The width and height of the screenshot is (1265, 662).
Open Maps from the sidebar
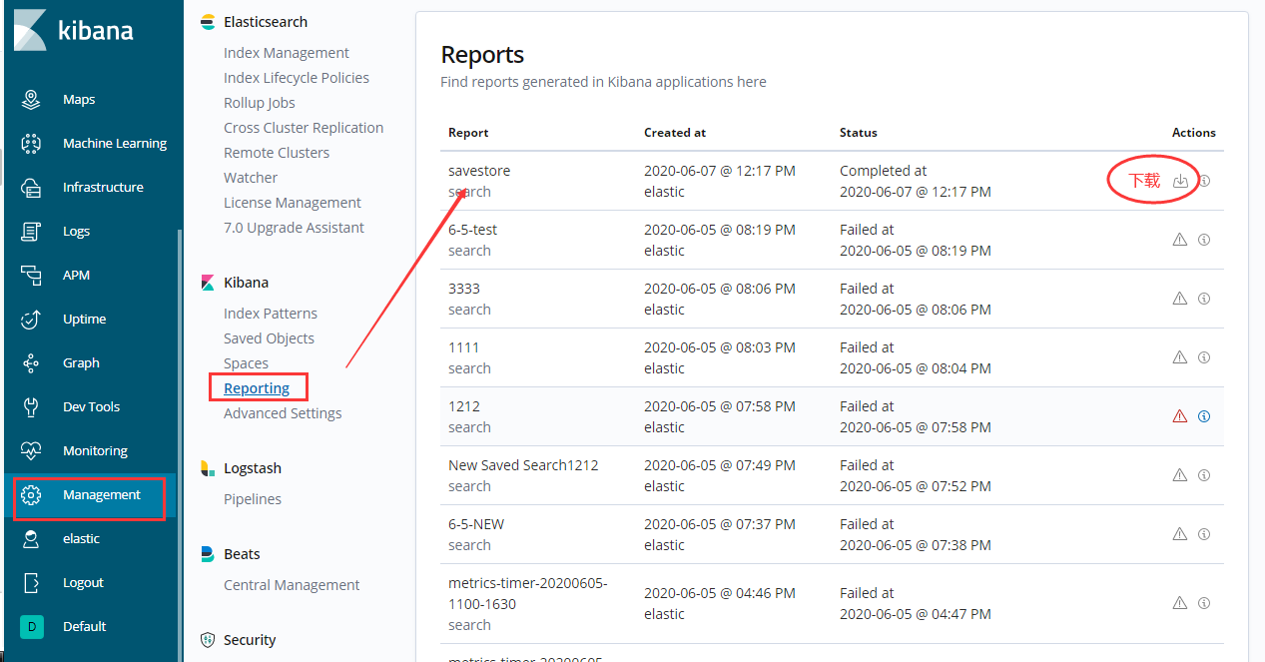coord(79,99)
